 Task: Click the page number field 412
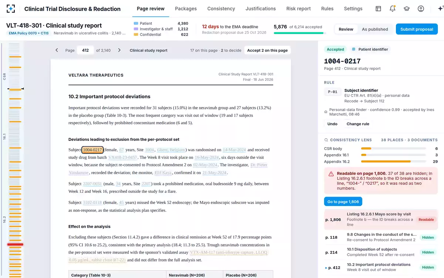pyautogui.click(x=85, y=50)
